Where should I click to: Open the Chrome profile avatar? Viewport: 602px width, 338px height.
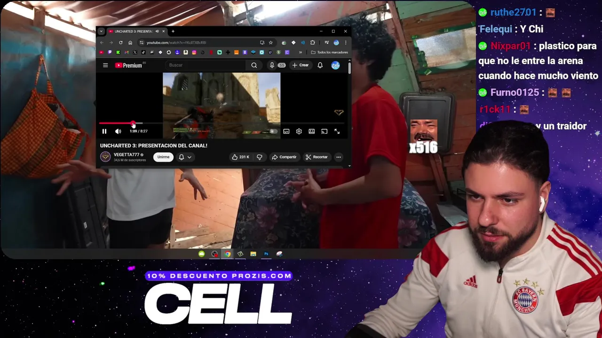[x=336, y=43]
